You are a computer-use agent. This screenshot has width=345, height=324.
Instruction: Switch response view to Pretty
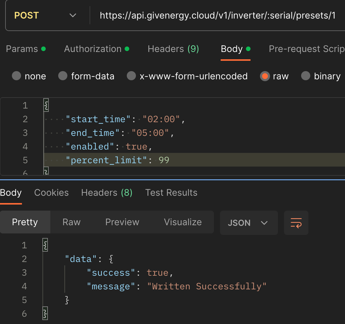click(x=25, y=222)
